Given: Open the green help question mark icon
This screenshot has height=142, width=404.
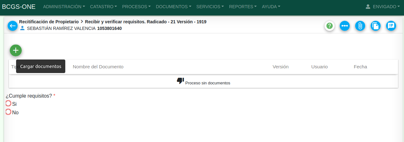Looking at the screenshot, I should [x=330, y=26].
